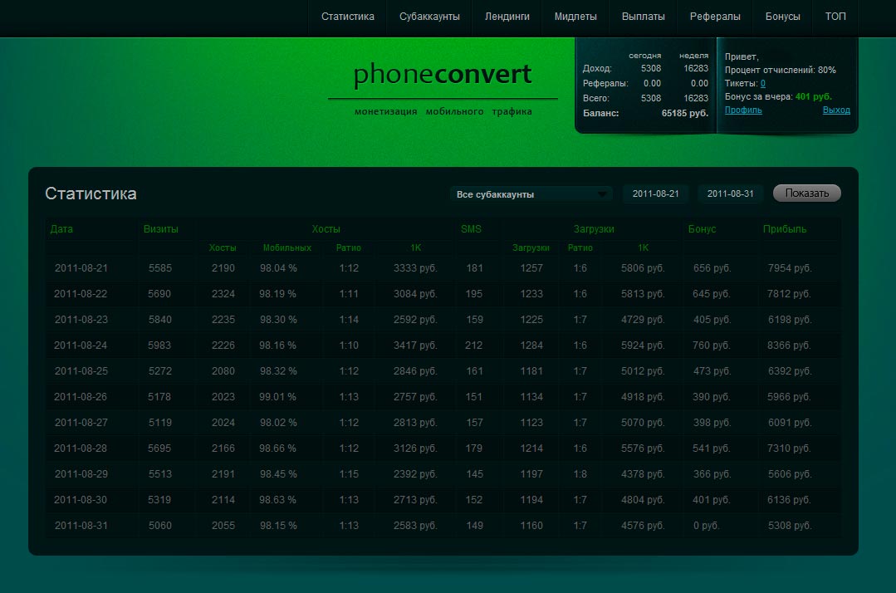The image size is (896, 593).
Task: Click 2392 руб. hosts 1K value
Action: coord(415,473)
